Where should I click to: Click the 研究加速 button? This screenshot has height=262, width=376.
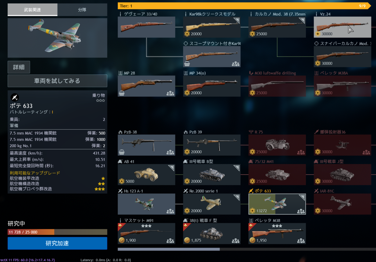point(57,243)
